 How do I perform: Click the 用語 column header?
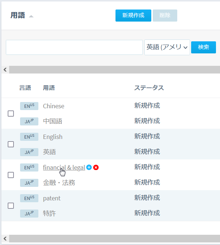[49, 88]
